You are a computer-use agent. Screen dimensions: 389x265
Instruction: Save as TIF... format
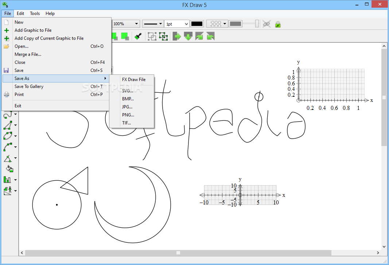[132, 123]
